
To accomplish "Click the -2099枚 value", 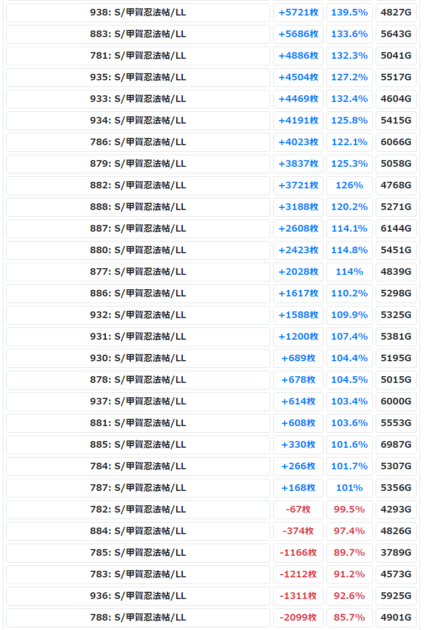I will [x=299, y=618].
